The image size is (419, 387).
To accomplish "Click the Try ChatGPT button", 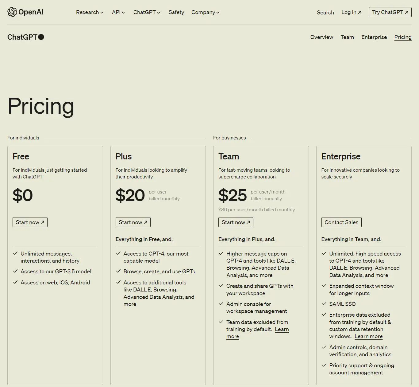I will click(390, 12).
